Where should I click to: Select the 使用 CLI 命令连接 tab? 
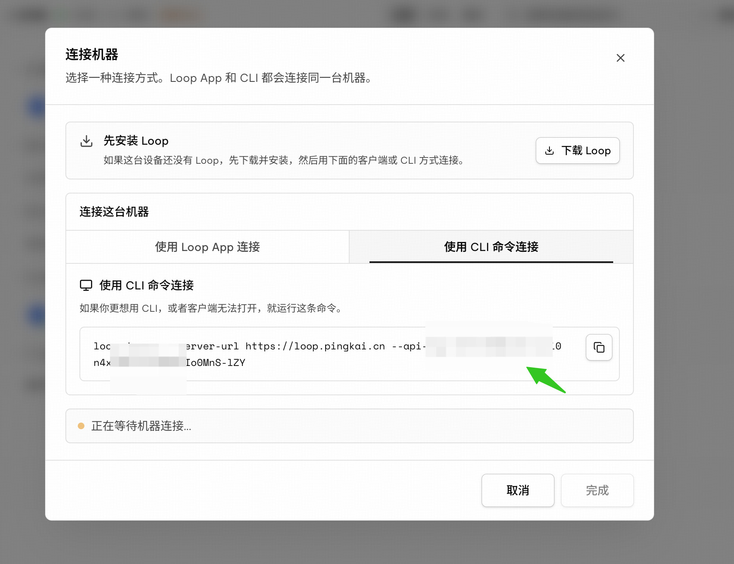click(491, 247)
